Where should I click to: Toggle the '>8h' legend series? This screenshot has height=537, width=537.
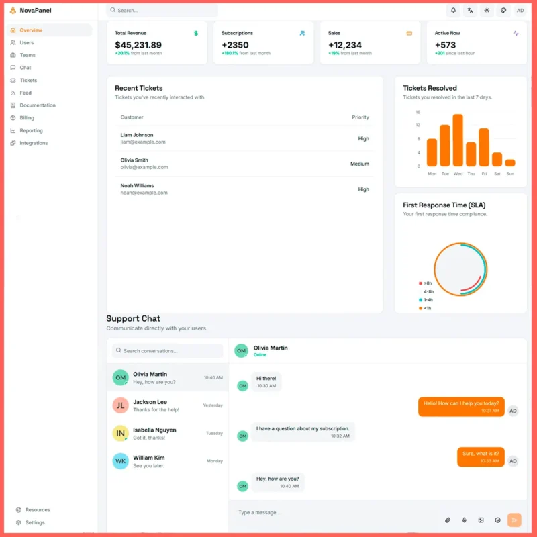click(x=425, y=283)
